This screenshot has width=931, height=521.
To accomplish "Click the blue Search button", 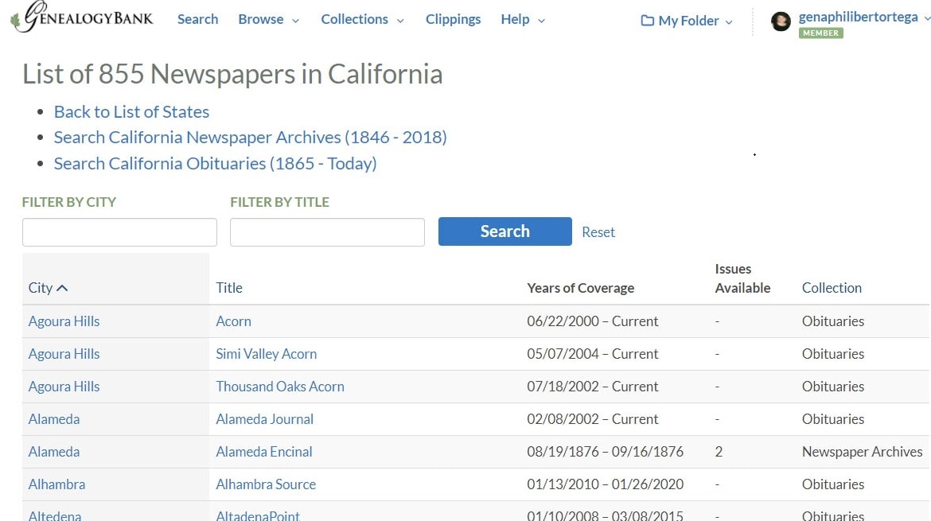I will (x=504, y=231).
